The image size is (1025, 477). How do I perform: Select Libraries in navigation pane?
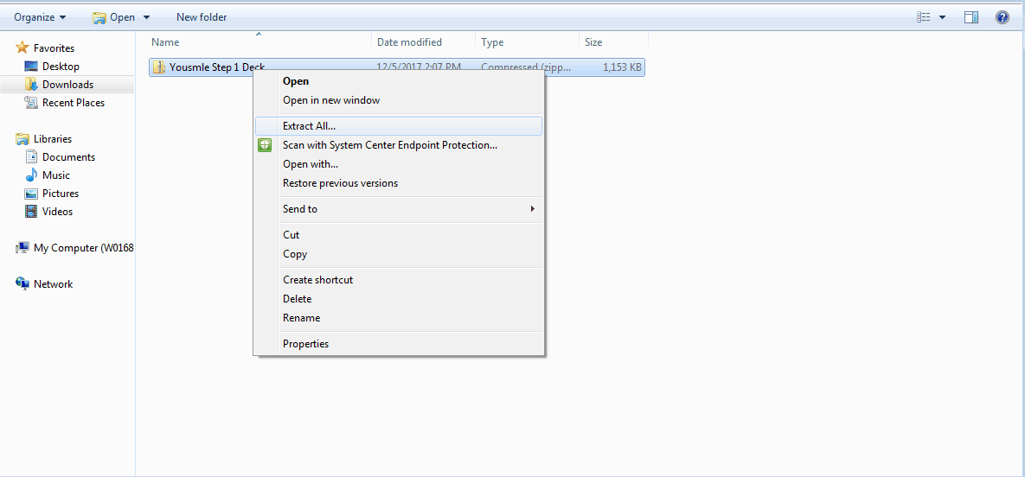click(53, 139)
